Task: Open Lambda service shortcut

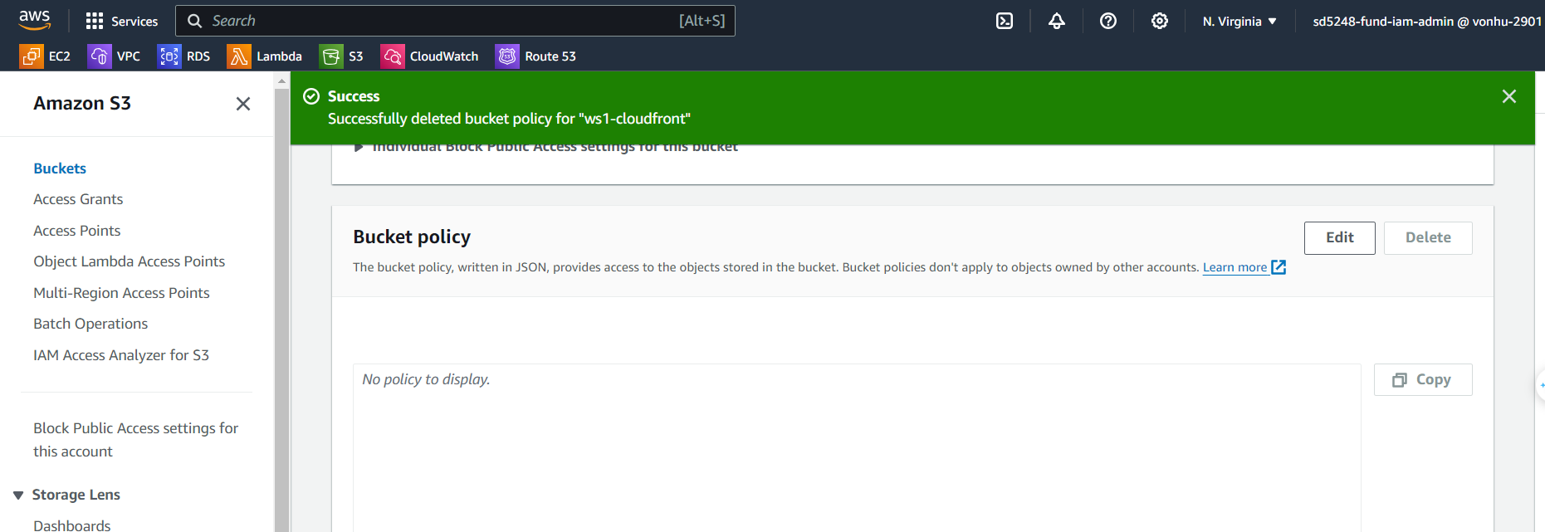Action: pyautogui.click(x=265, y=56)
